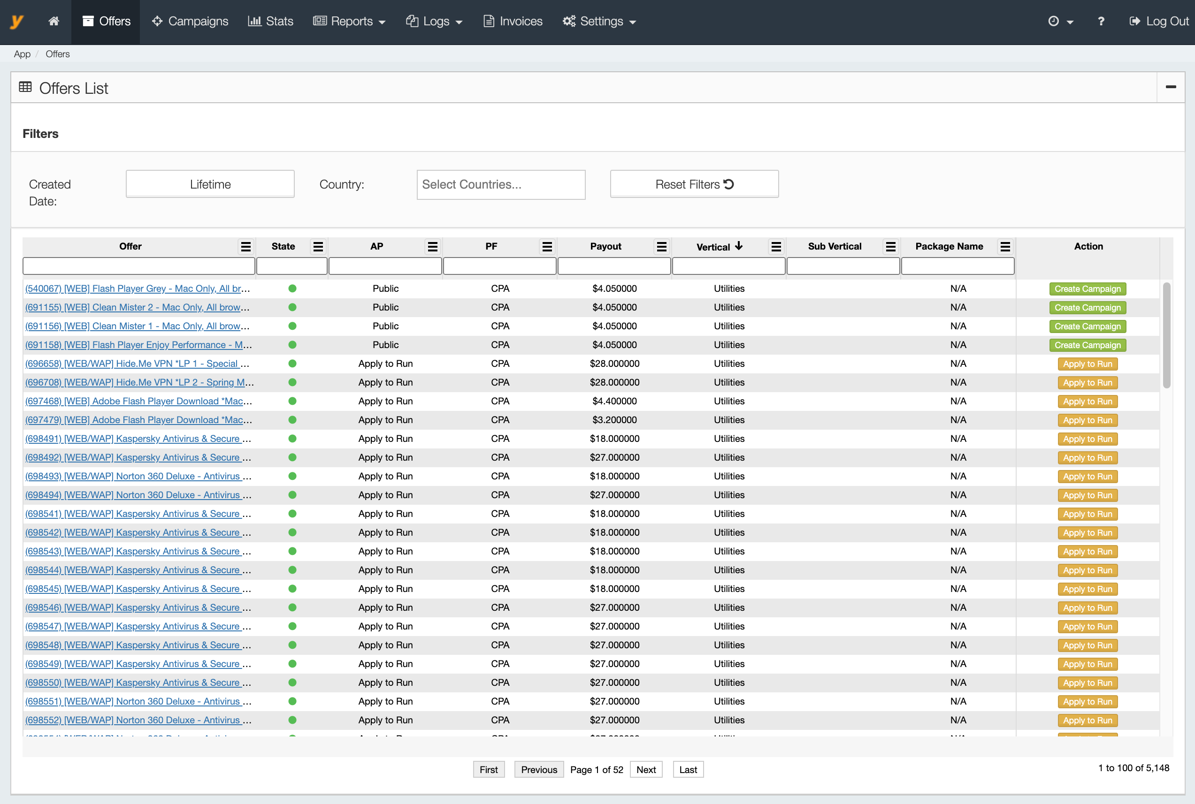Click Log Out
This screenshot has width=1195, height=804.
click(x=1159, y=21)
